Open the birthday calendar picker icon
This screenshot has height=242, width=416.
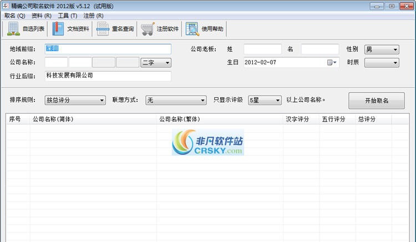tap(331, 63)
